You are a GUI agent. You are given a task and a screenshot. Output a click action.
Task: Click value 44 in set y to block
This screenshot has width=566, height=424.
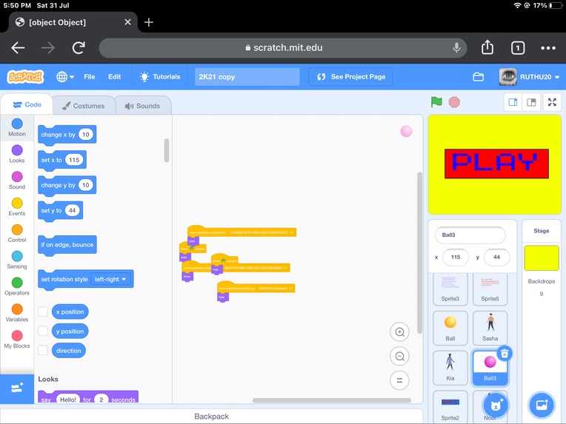click(x=72, y=211)
